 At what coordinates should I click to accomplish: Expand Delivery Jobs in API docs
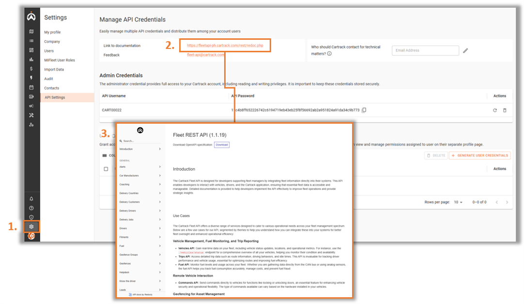coord(140,220)
